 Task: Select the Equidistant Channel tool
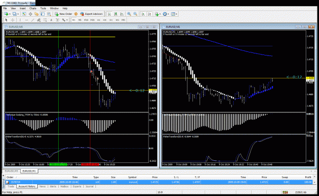coord(39,20)
